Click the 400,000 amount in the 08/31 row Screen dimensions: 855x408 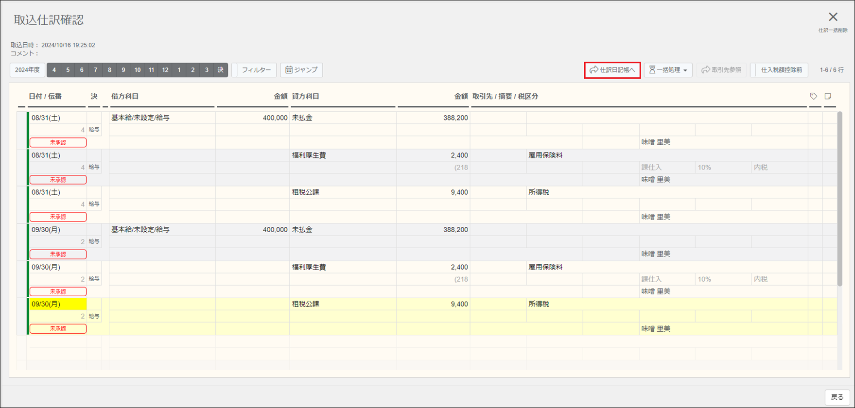tap(275, 118)
